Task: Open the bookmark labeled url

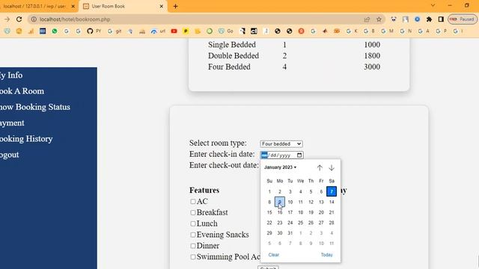Action: coord(158,31)
